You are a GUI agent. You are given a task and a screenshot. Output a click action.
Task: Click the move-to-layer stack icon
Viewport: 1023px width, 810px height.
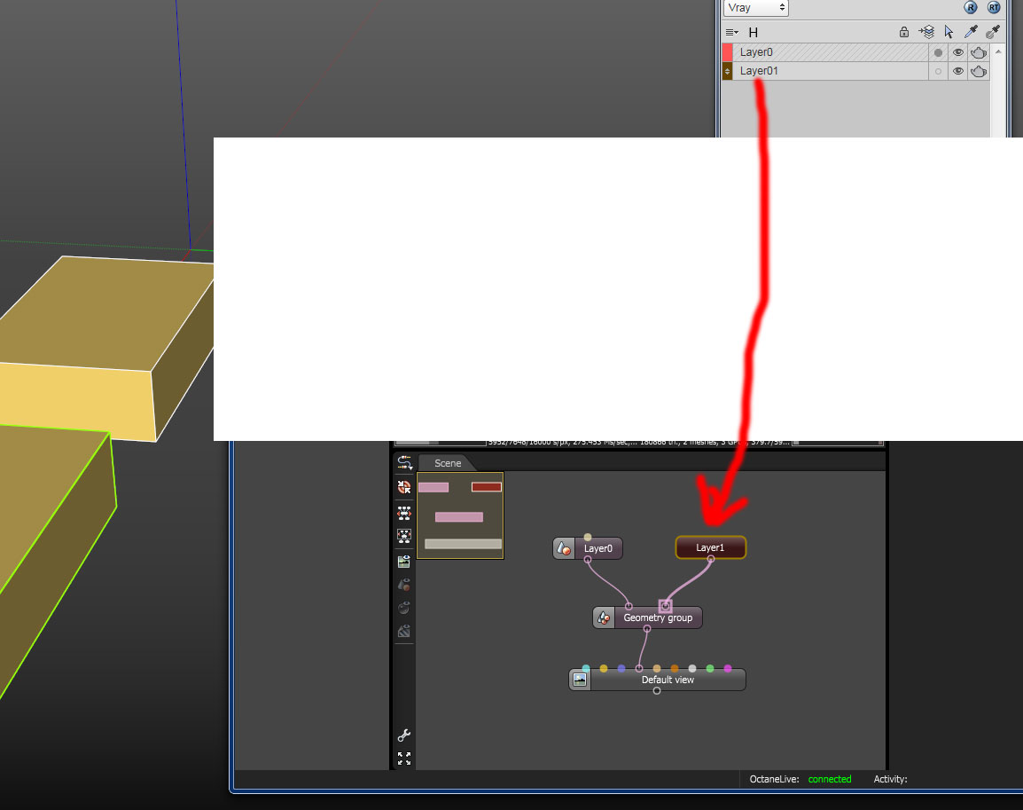[x=926, y=32]
